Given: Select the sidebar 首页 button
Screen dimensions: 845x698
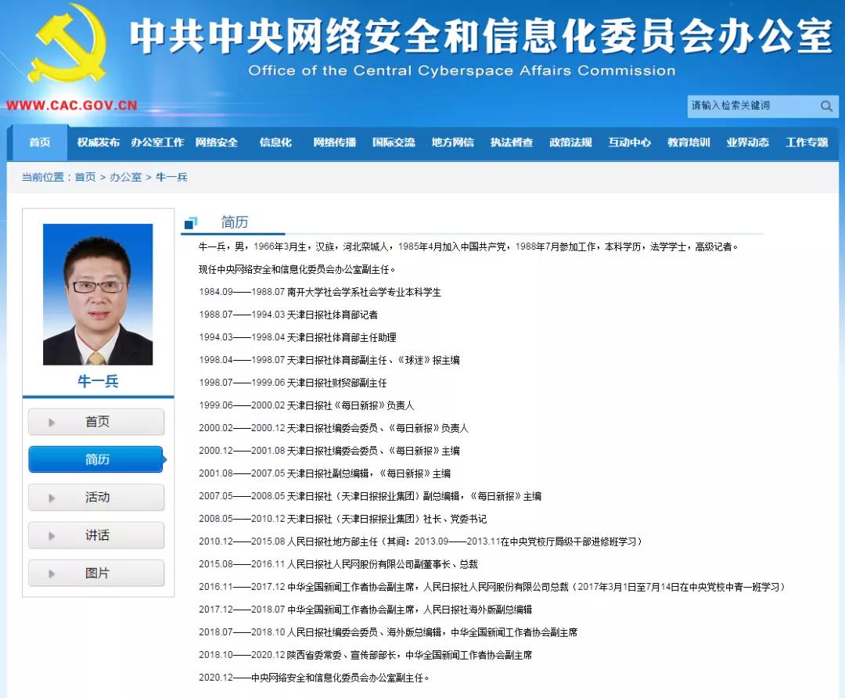Looking at the screenshot, I should coord(96,422).
